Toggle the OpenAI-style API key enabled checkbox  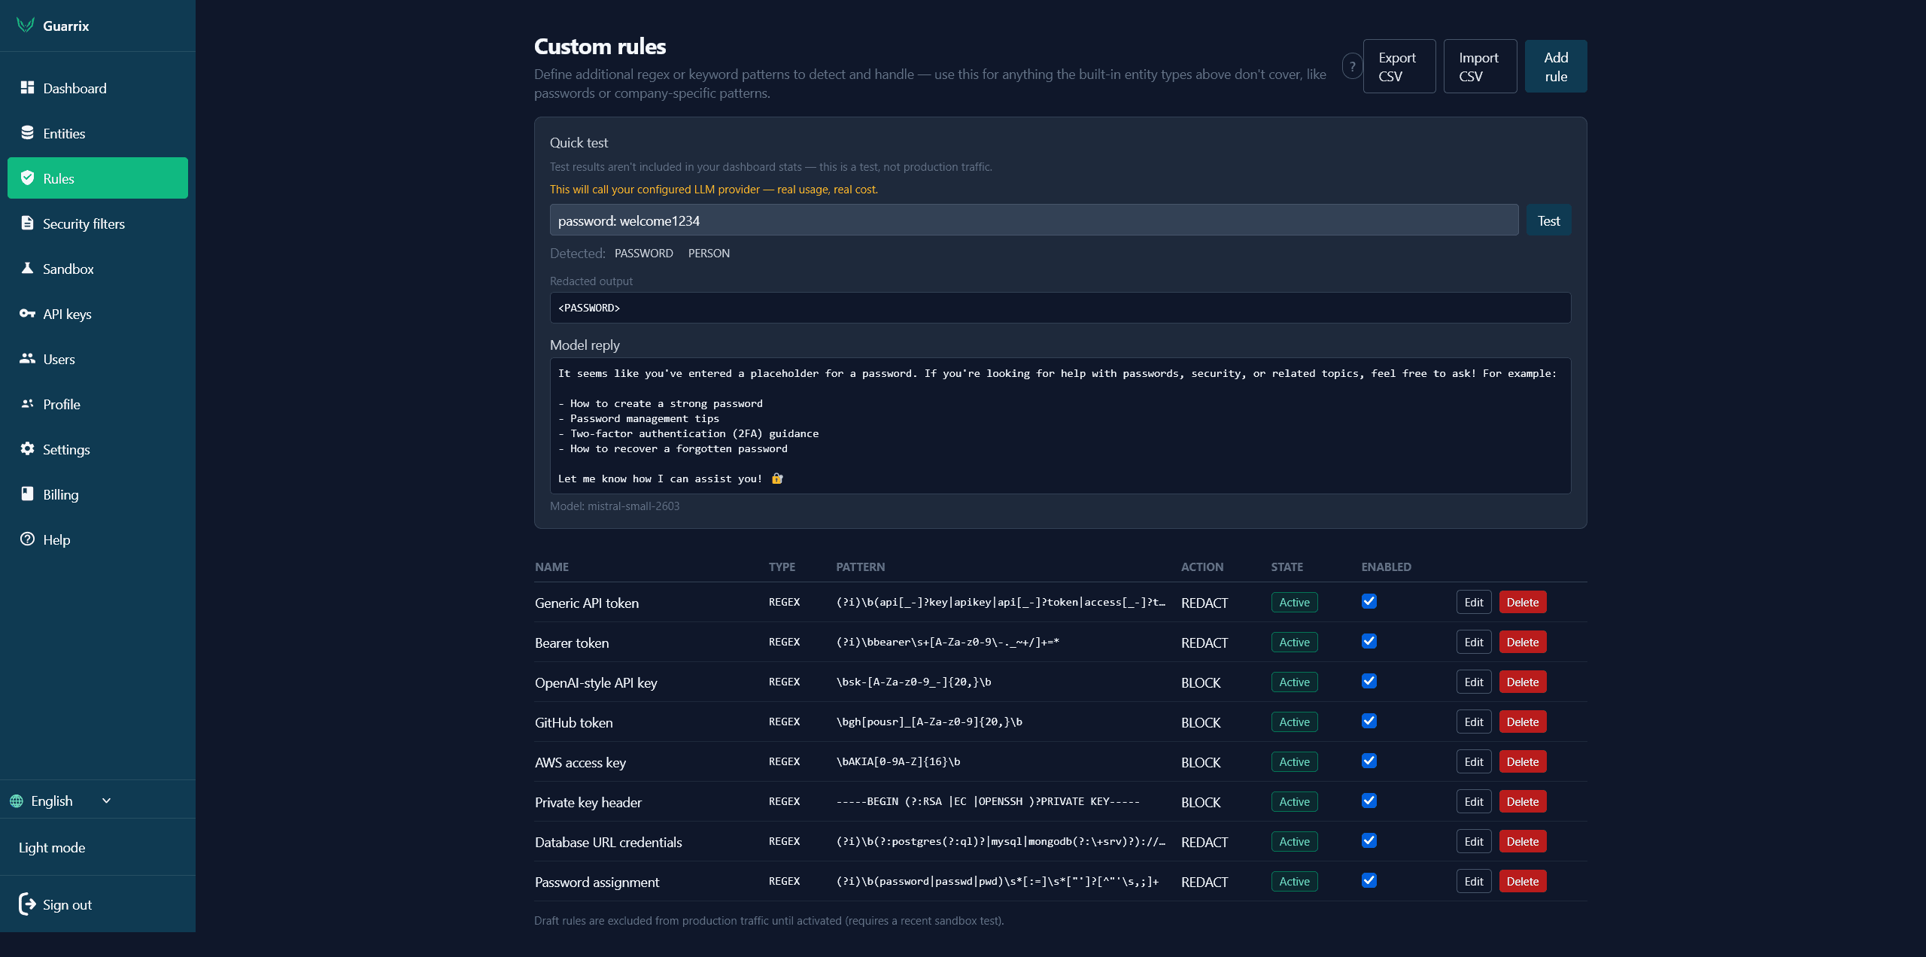(x=1369, y=681)
